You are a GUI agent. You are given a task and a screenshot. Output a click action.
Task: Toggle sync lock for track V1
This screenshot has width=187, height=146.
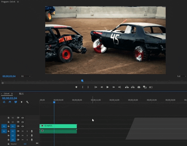18,126
